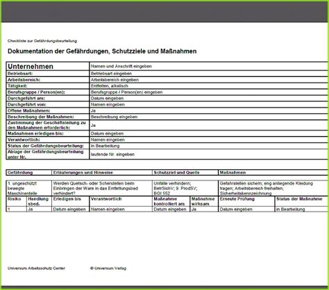Click the 'Ja' value under Maßnahme wirksam
The image size is (329, 290).
pos(194,210)
